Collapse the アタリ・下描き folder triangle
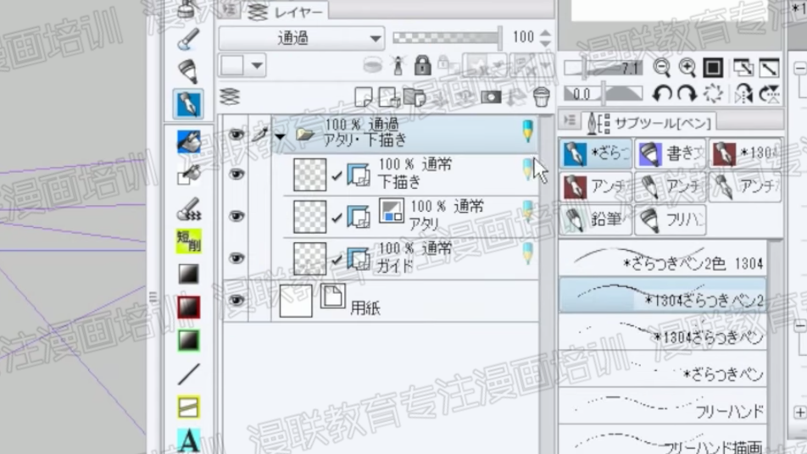807x454 pixels. tap(280, 136)
